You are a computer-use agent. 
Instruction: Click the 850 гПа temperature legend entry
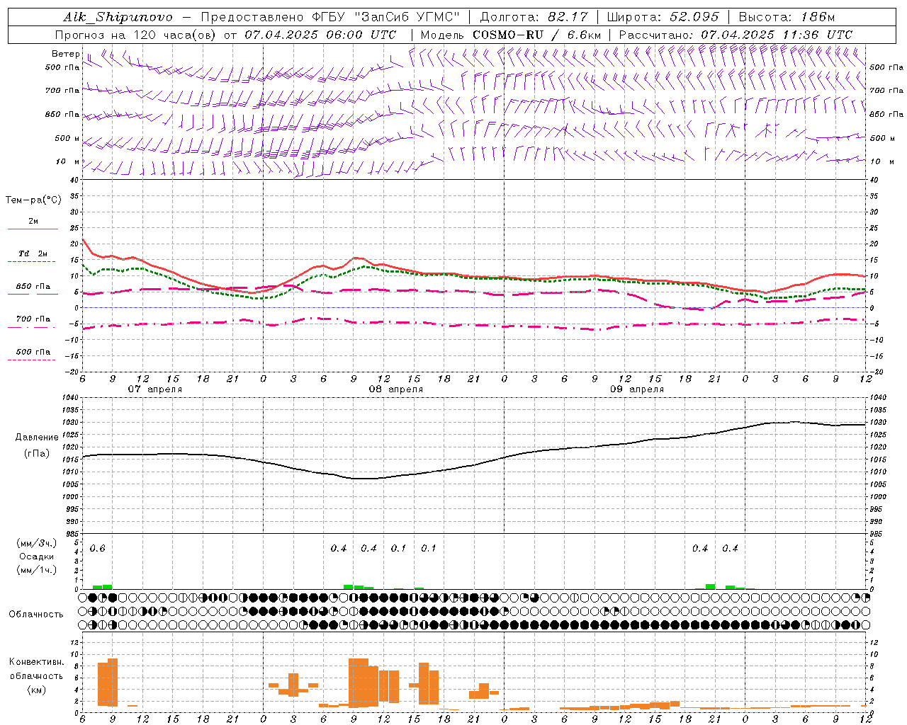point(33,287)
